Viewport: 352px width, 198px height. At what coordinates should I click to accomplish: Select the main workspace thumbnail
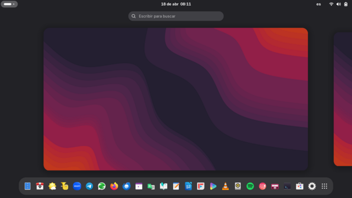pyautogui.click(x=175, y=99)
